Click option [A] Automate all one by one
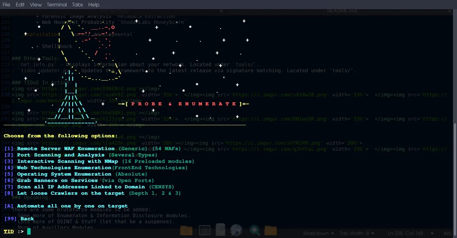The width and height of the screenshot is (457, 238). click(66, 206)
